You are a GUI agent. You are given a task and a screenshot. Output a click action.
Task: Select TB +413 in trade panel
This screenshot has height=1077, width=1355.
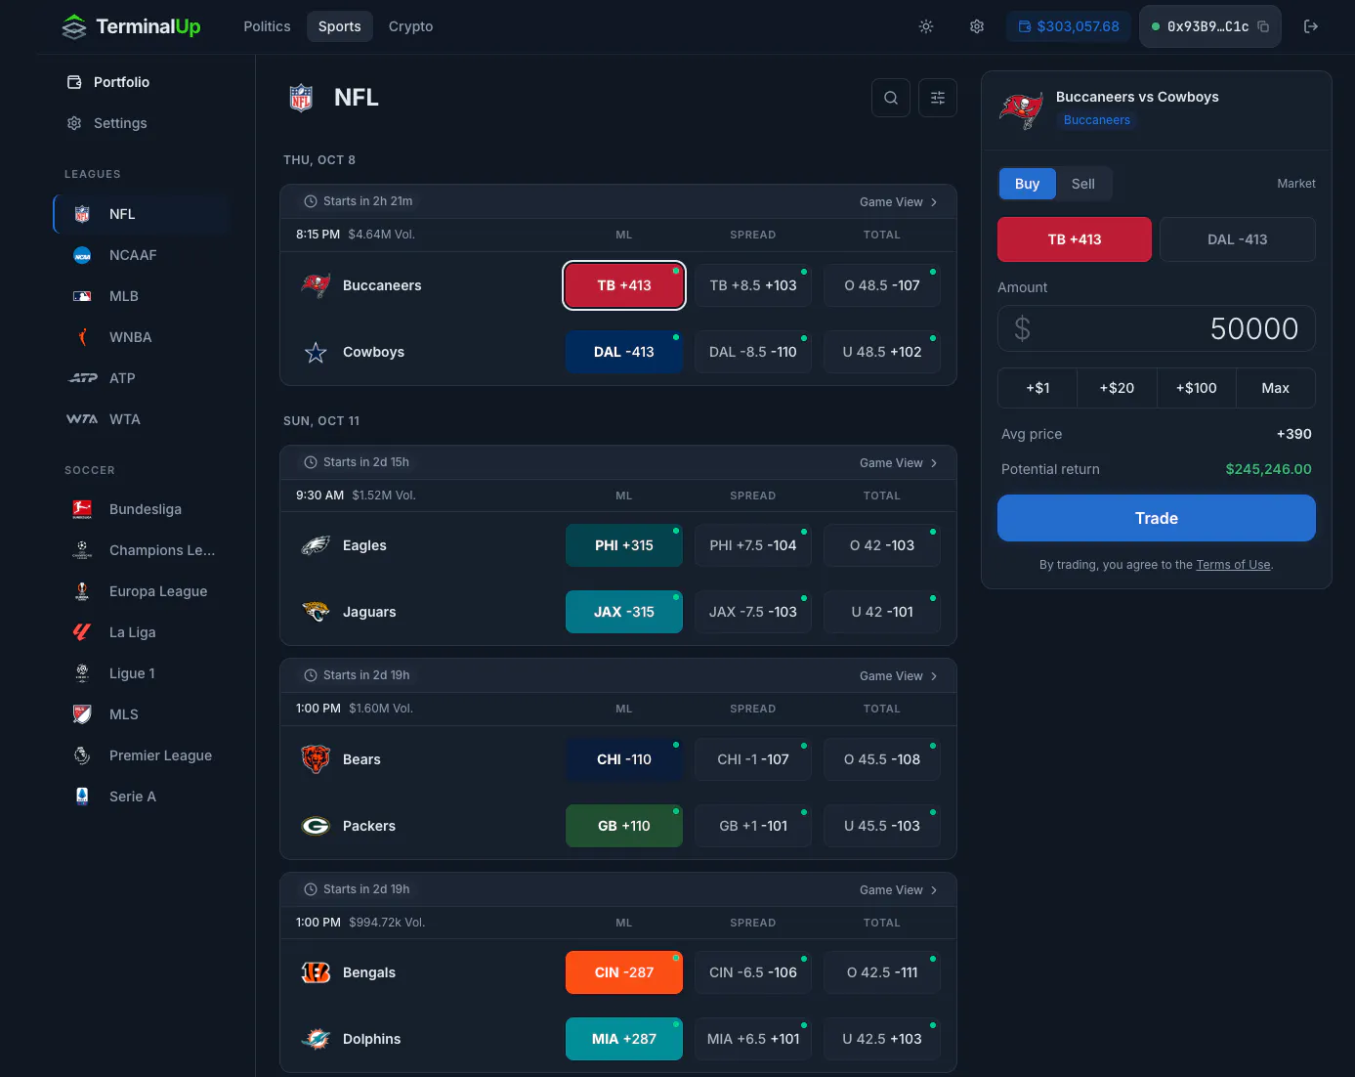click(x=1075, y=239)
